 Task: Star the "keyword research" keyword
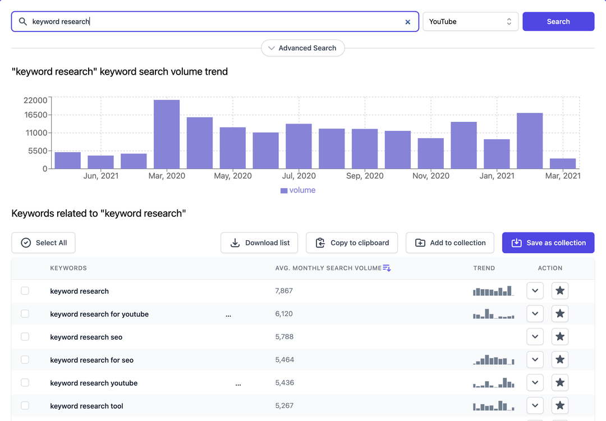pyautogui.click(x=559, y=291)
